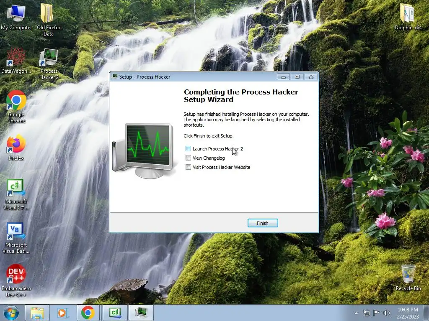Select the Recycle Bin icon
Viewport: 429px width, 321px height.
click(x=408, y=278)
